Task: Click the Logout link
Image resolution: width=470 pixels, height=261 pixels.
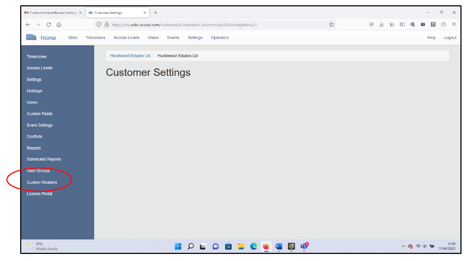Action: (450, 37)
